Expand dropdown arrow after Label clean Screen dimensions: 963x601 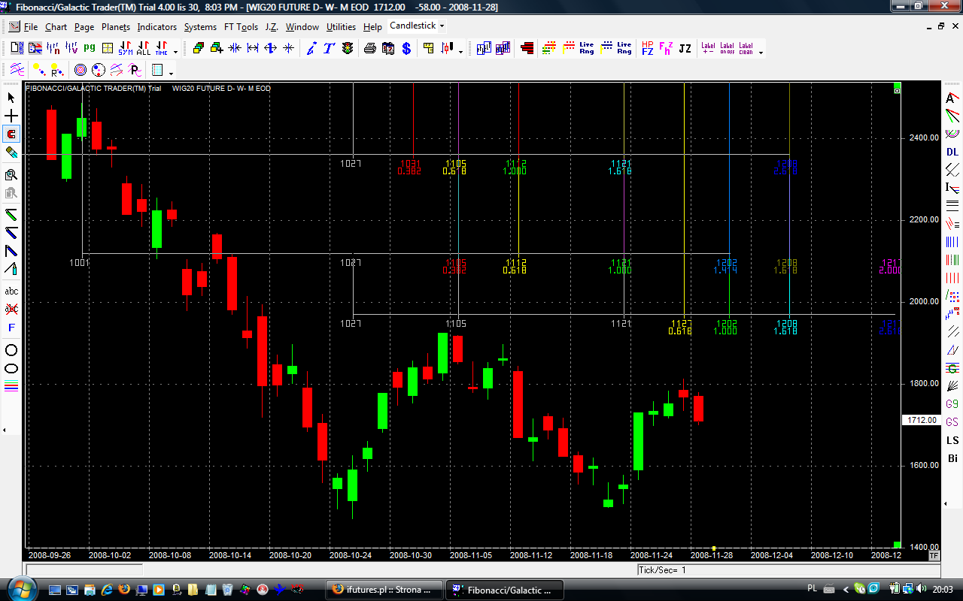(761, 52)
